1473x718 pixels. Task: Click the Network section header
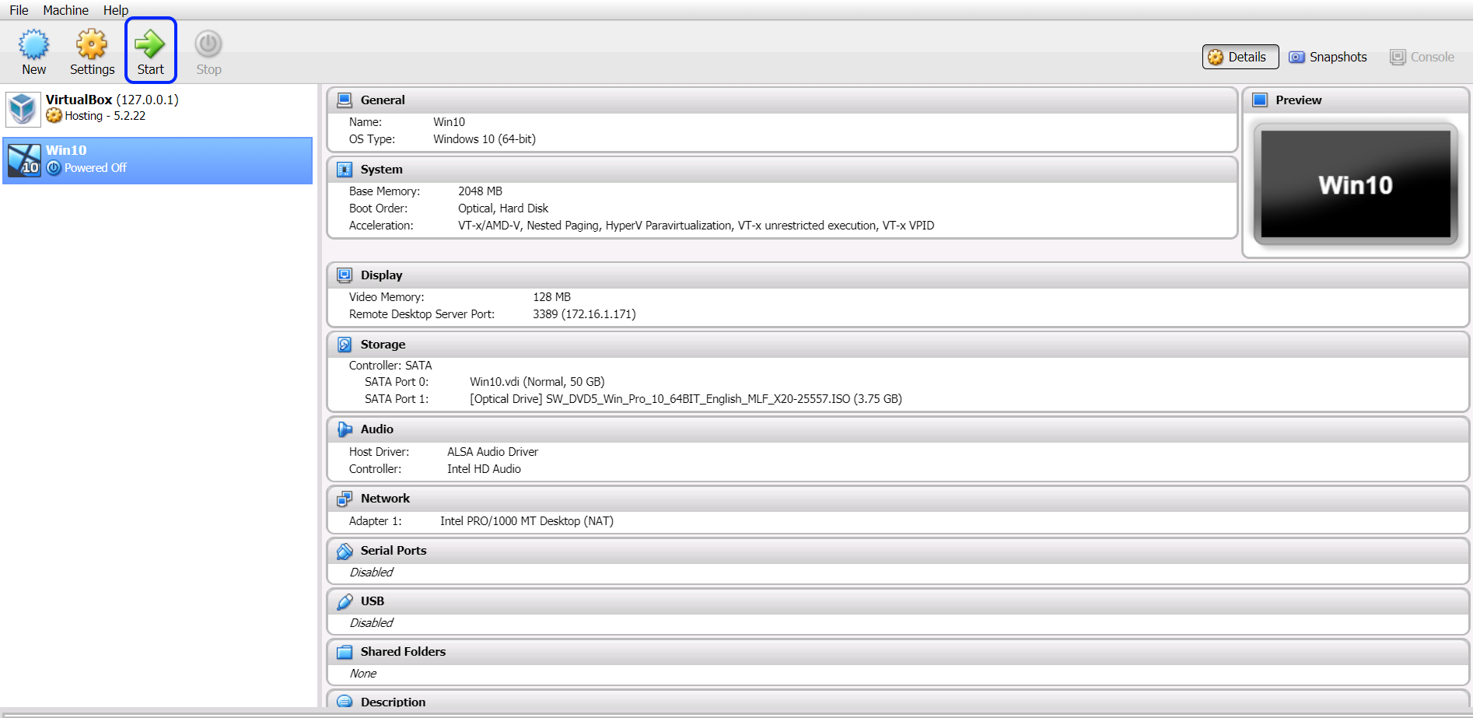(897, 499)
